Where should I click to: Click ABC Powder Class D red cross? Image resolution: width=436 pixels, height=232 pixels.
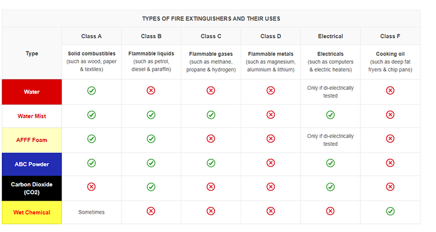pos(270,163)
